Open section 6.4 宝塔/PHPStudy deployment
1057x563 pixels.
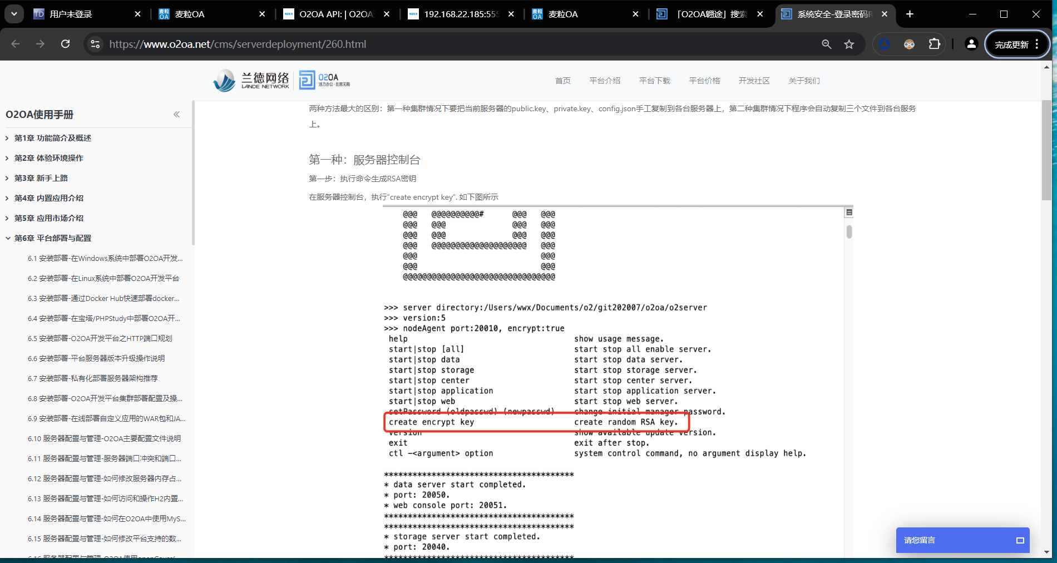click(x=104, y=318)
